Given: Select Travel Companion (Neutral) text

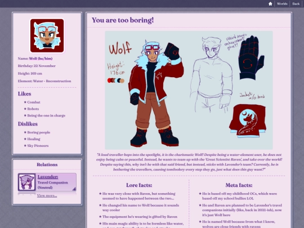Looking at the screenshot, I should (x=52, y=185).
